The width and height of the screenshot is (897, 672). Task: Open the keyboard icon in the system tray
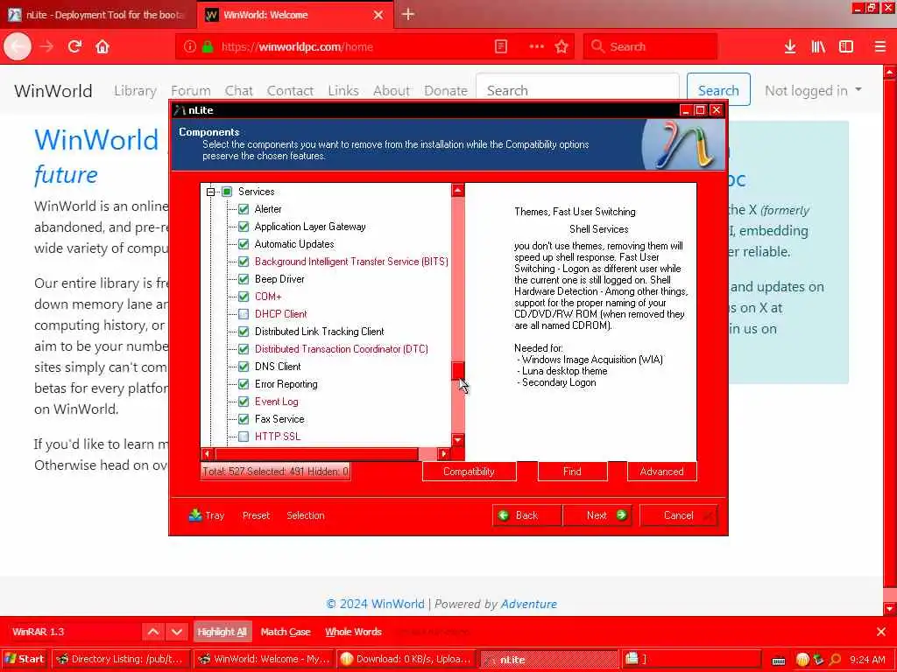pyautogui.click(x=779, y=661)
